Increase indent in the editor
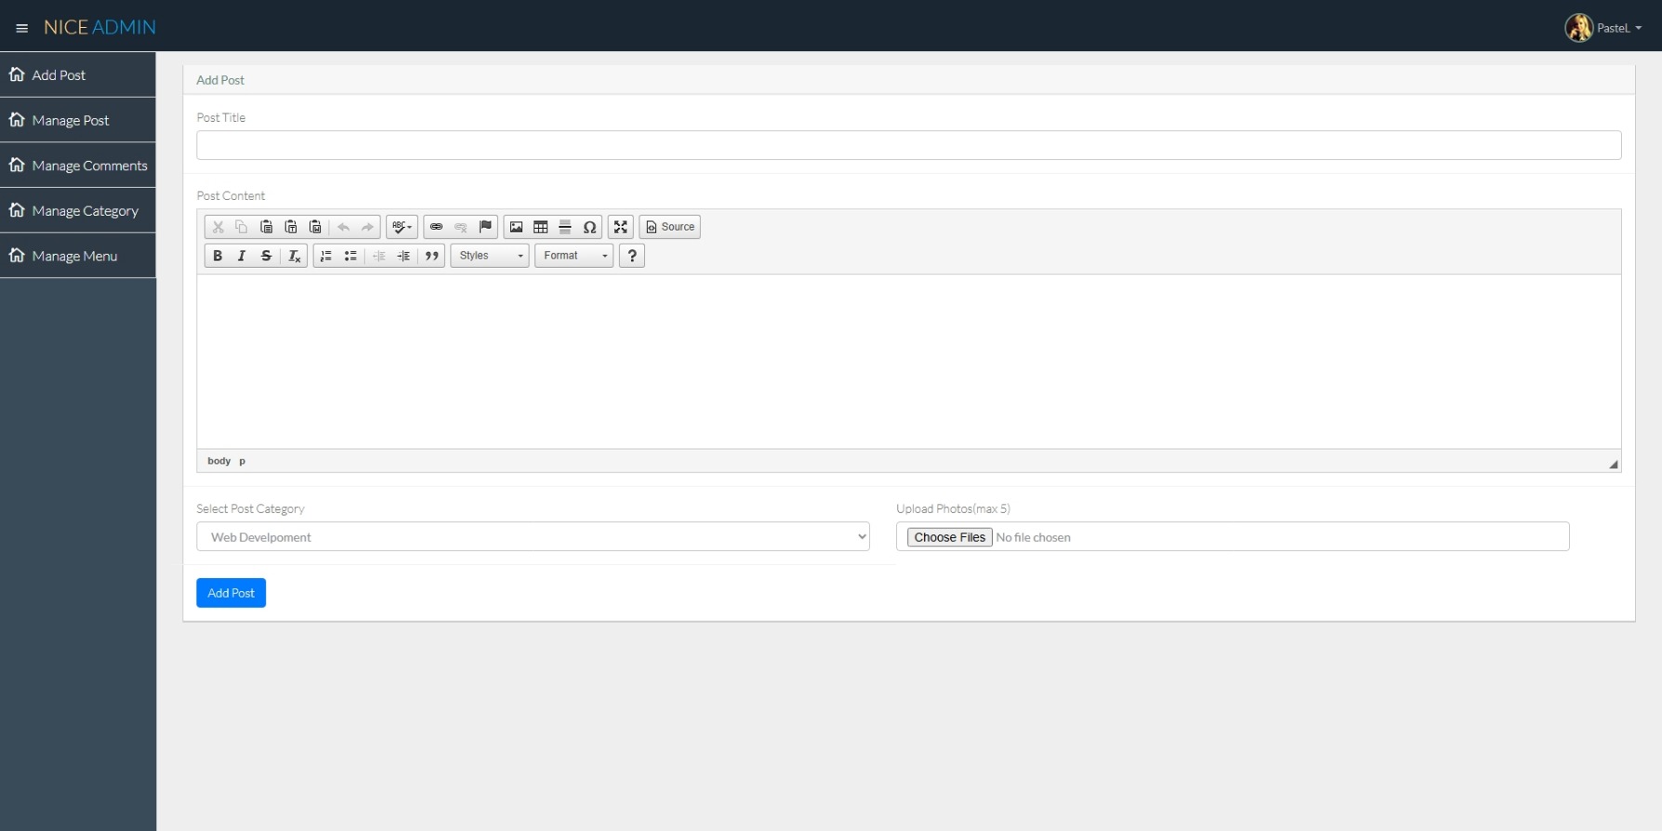1662x831 pixels. 403,256
